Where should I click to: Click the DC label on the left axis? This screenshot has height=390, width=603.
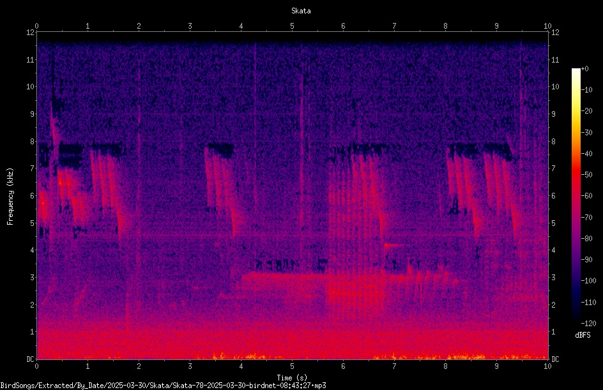[30, 359]
